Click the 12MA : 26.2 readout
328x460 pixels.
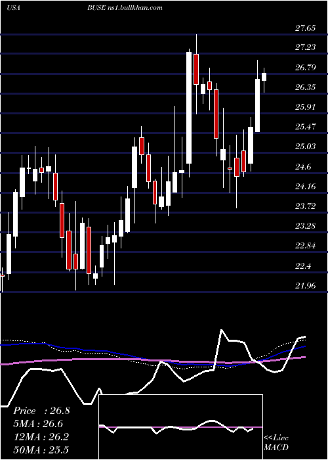point(41,436)
